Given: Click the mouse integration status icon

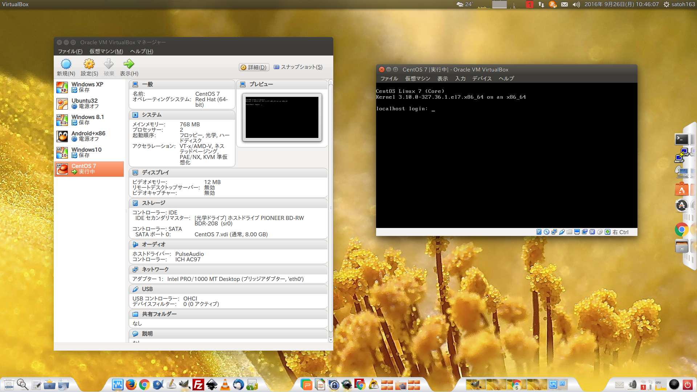Looking at the screenshot, I should pyautogui.click(x=600, y=232).
